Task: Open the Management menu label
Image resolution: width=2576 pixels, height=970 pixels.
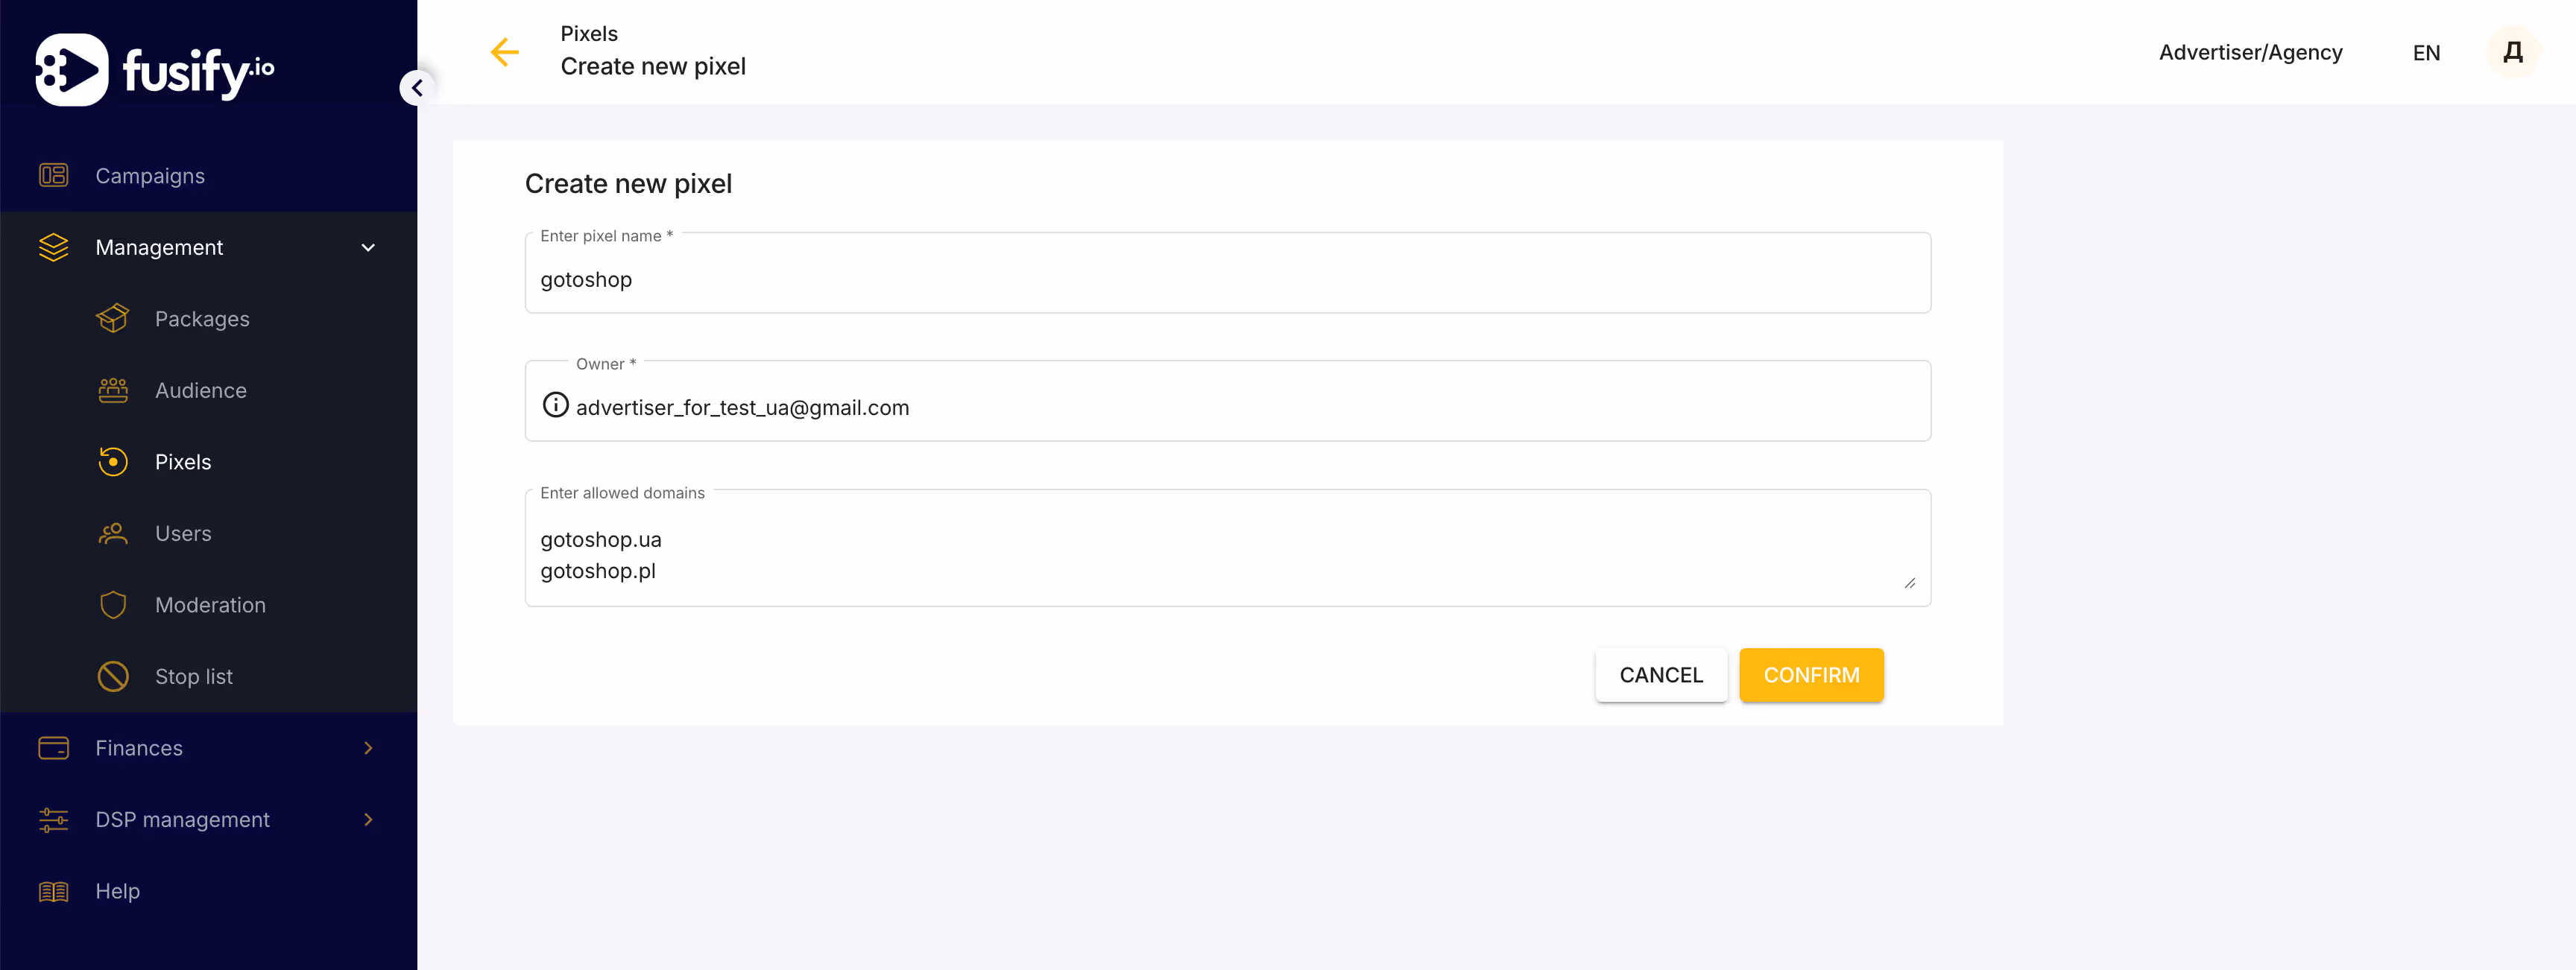Action: (x=159, y=247)
